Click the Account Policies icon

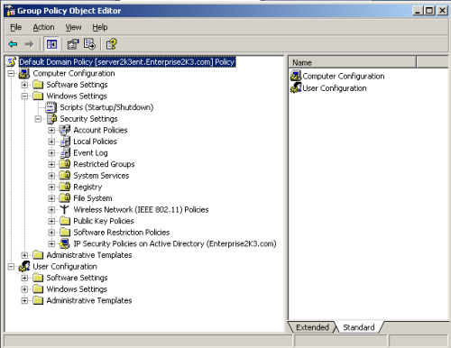coord(65,130)
